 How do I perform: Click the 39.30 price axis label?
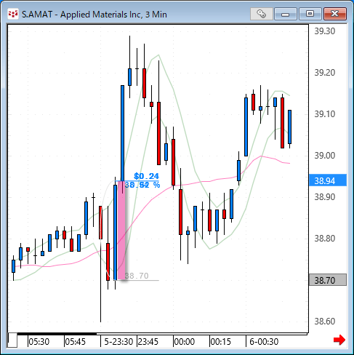tap(325, 31)
